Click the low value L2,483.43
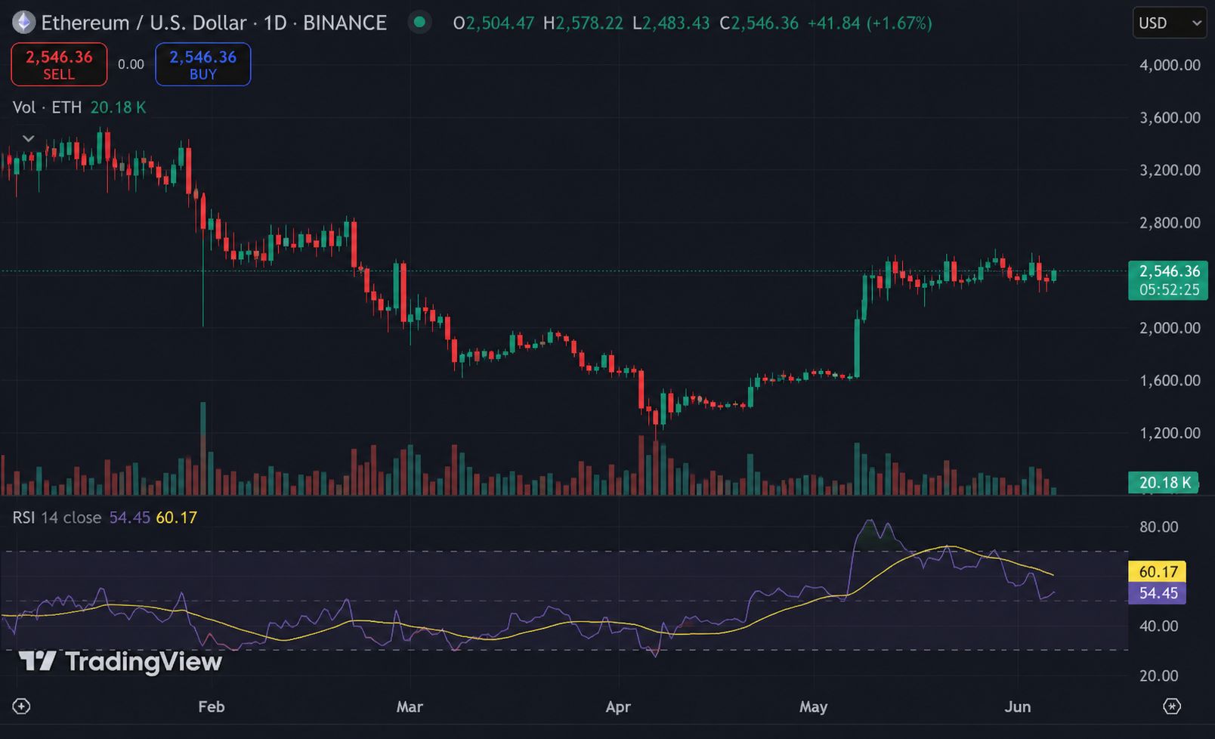The image size is (1215, 739). pyautogui.click(x=671, y=23)
